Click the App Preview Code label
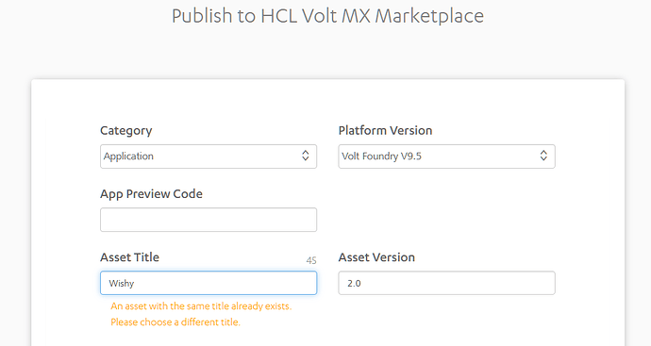 pos(151,194)
